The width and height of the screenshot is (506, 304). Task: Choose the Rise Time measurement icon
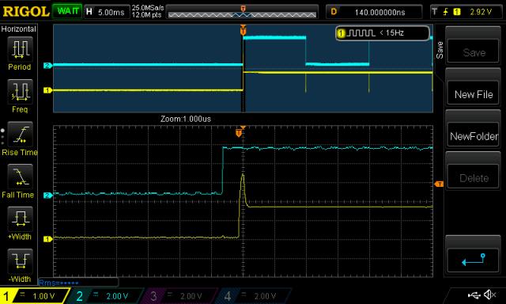pyautogui.click(x=20, y=135)
